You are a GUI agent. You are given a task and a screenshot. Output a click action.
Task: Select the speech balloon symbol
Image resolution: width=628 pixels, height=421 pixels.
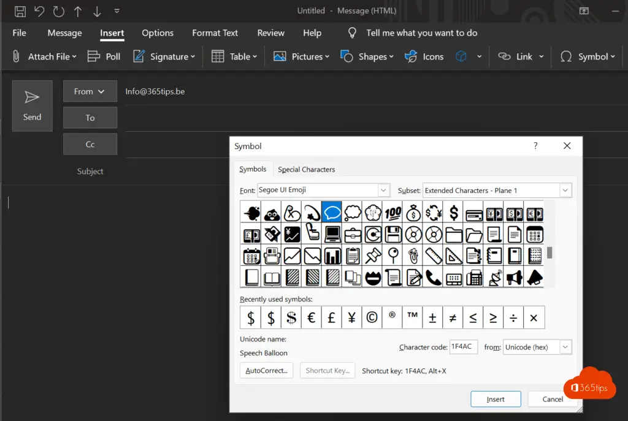(332, 213)
